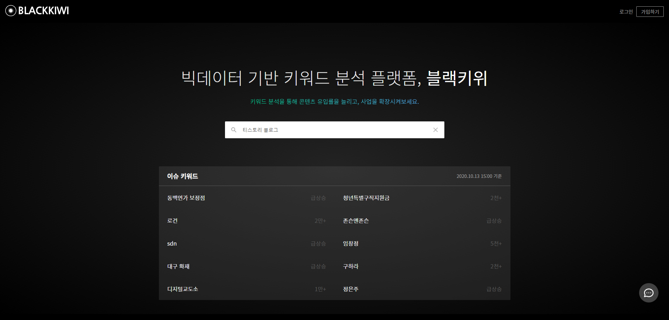Clear the search field with X icon
The height and width of the screenshot is (320, 669).
(436, 130)
